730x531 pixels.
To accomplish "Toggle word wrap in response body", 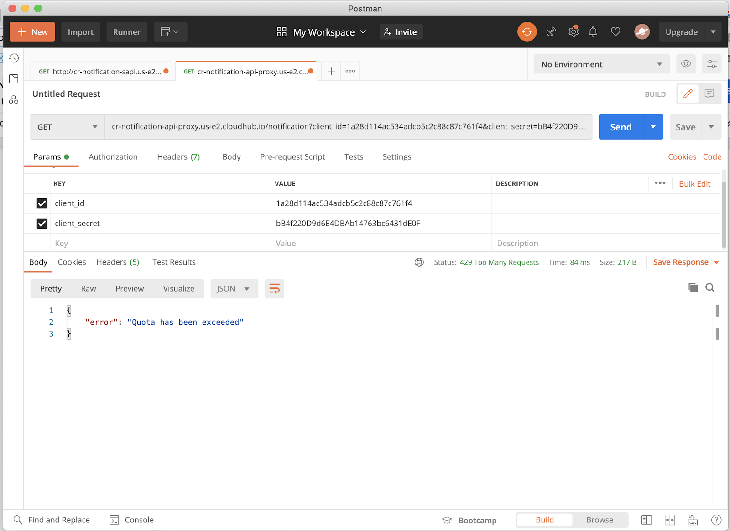I will click(274, 289).
